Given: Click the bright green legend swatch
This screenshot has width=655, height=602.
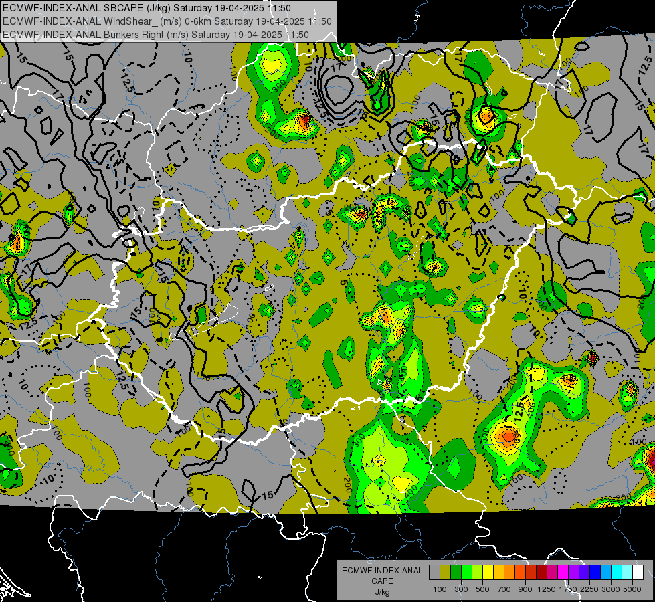Looking at the screenshot, I should point(466,573).
